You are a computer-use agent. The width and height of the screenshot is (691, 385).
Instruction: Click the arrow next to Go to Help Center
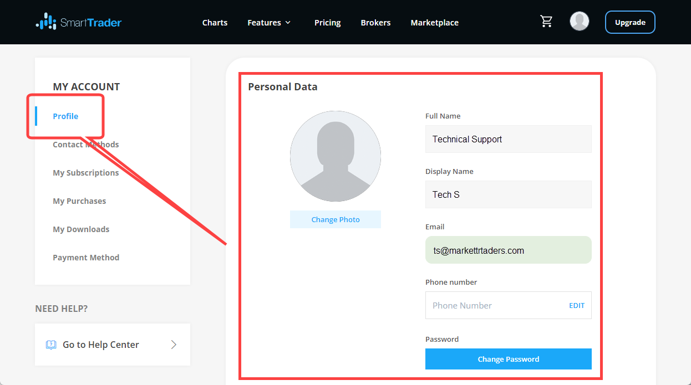tap(174, 344)
